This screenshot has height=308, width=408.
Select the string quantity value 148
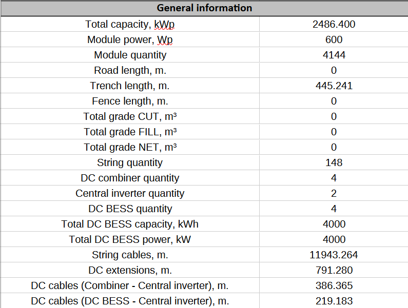click(334, 162)
